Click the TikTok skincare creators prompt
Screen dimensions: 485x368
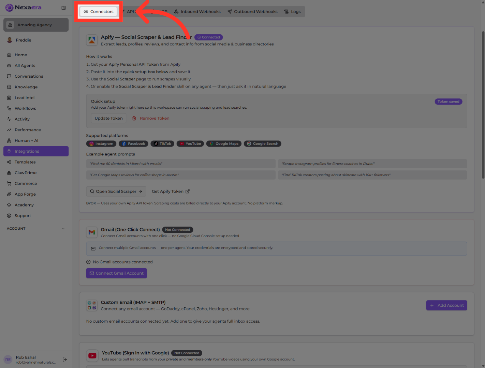coord(372,175)
